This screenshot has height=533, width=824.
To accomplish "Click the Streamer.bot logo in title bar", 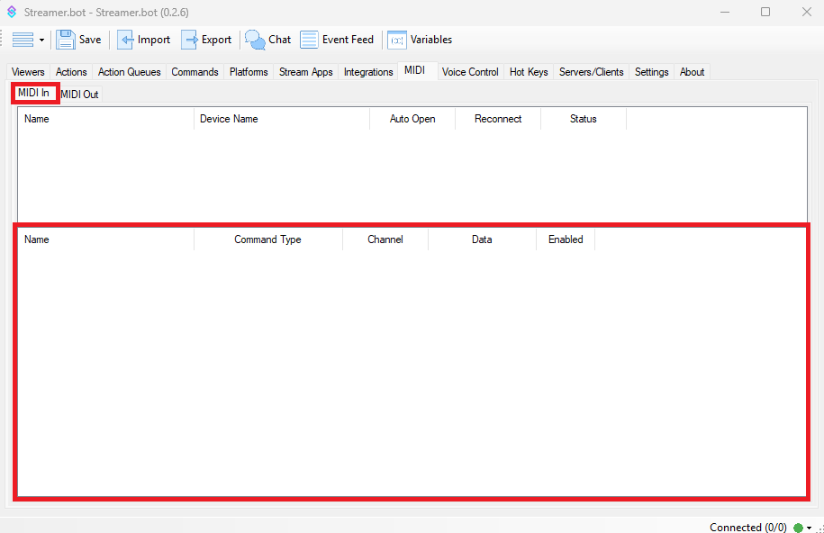I will coord(12,13).
